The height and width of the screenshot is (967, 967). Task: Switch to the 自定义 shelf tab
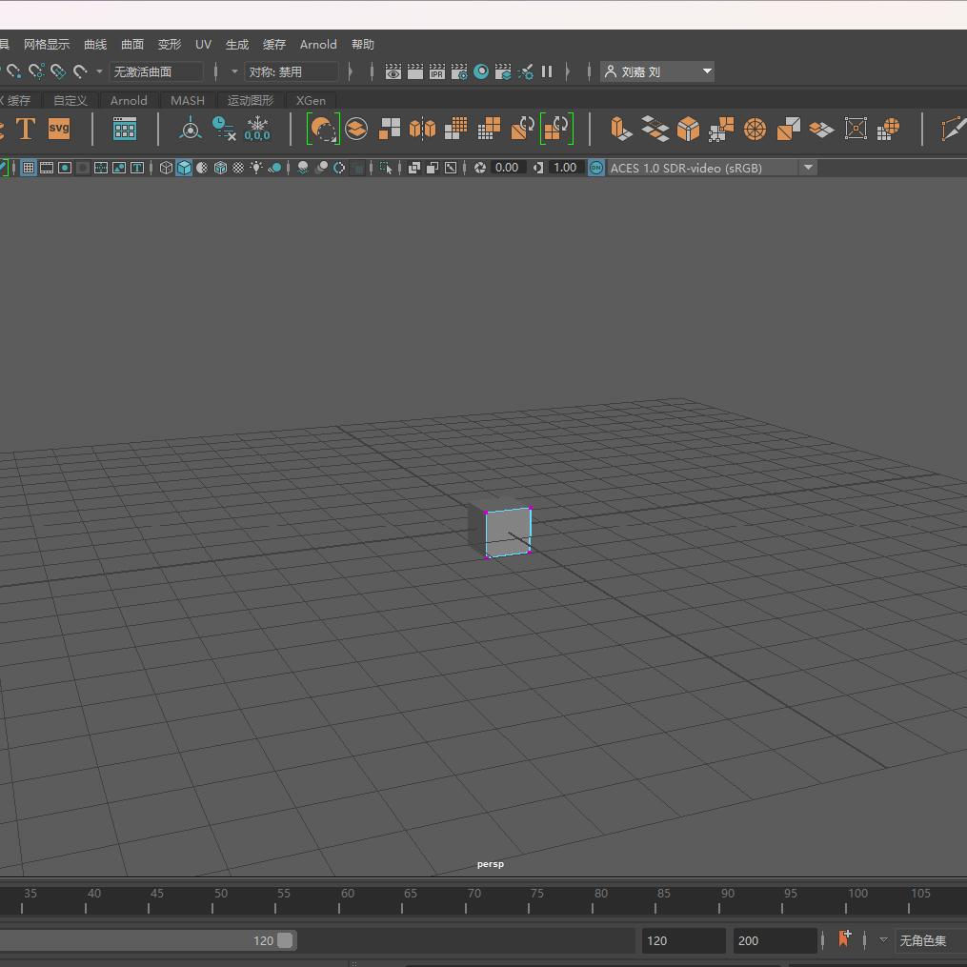(71, 101)
